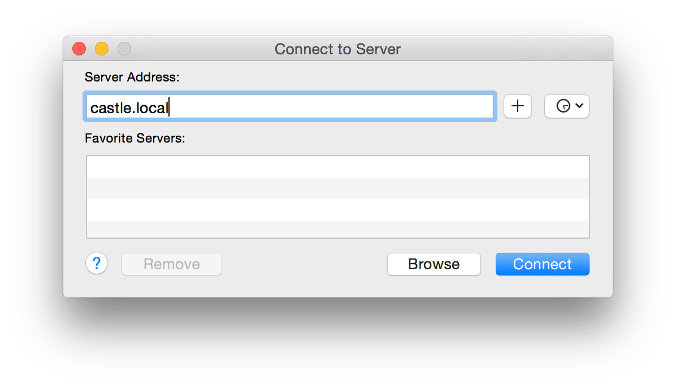Click the "Server Address:" label
The image size is (676, 388).
(132, 77)
